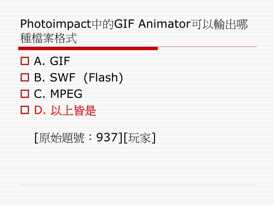Select GIF Animator in the slide title
Viewport: 274px width, 205px height.
point(152,24)
